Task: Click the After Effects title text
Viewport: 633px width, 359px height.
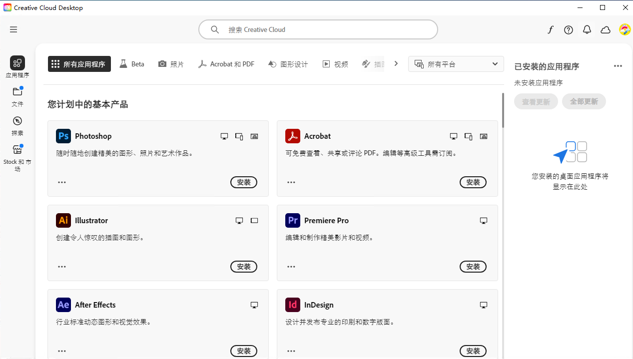Action: tap(95, 305)
